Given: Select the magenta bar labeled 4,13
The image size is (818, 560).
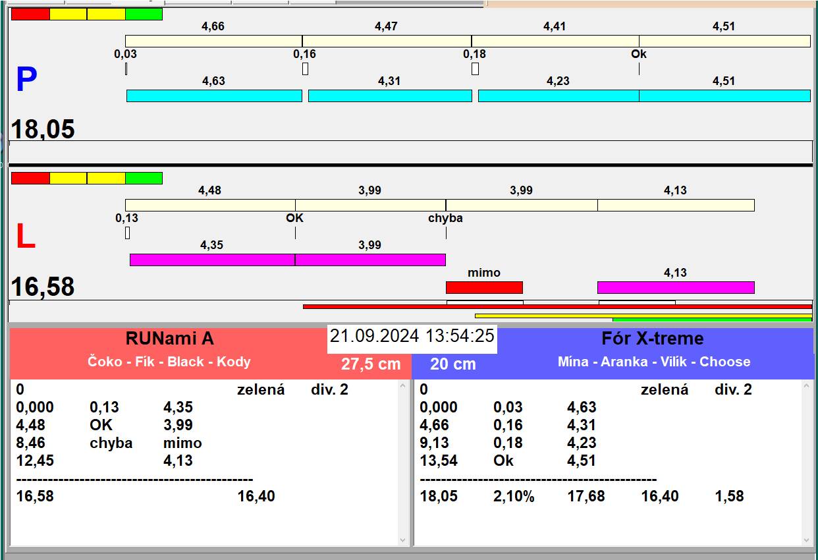Looking at the screenshot, I should click(x=676, y=287).
